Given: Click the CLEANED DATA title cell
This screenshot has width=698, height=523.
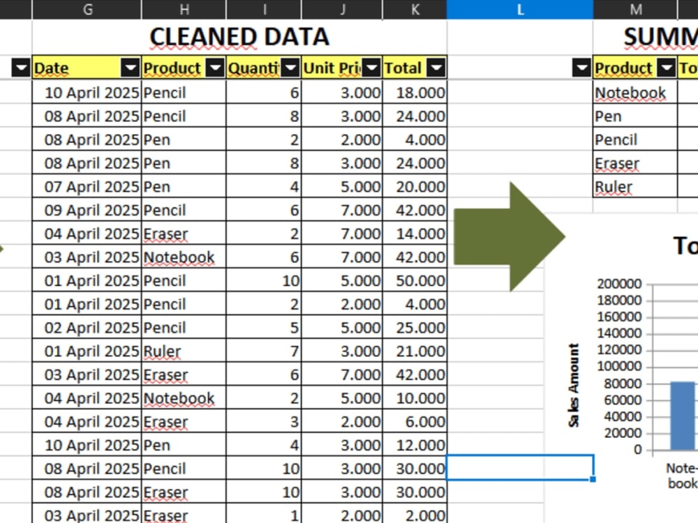Looking at the screenshot, I should click(239, 37).
